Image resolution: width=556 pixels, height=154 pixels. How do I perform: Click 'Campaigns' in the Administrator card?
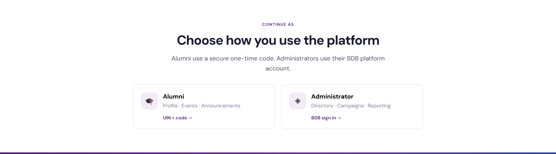[x=350, y=105]
